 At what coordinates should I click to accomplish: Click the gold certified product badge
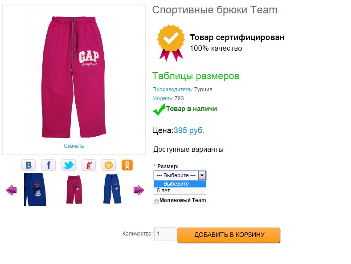(x=171, y=43)
